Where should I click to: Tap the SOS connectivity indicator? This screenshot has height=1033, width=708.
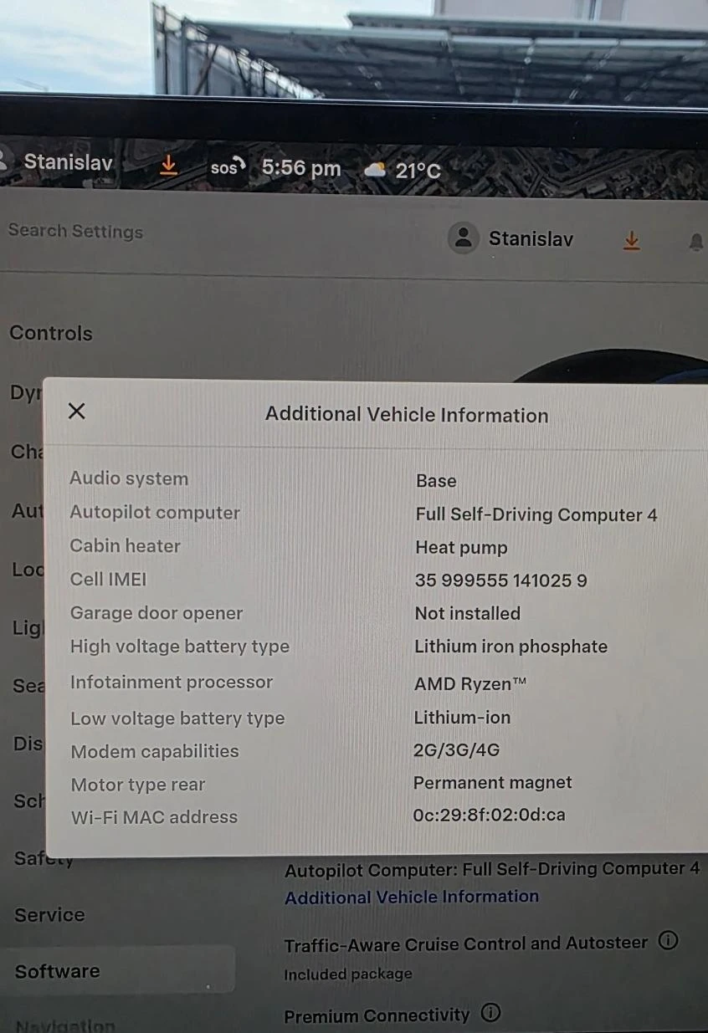(227, 167)
